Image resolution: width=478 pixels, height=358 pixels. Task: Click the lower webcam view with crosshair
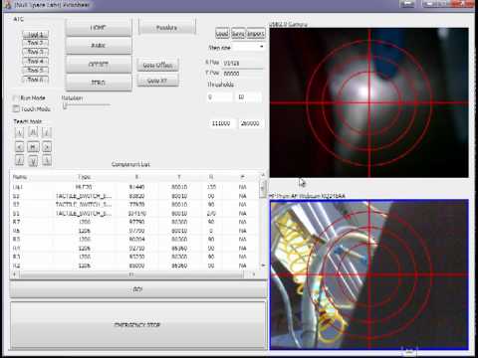click(369, 274)
